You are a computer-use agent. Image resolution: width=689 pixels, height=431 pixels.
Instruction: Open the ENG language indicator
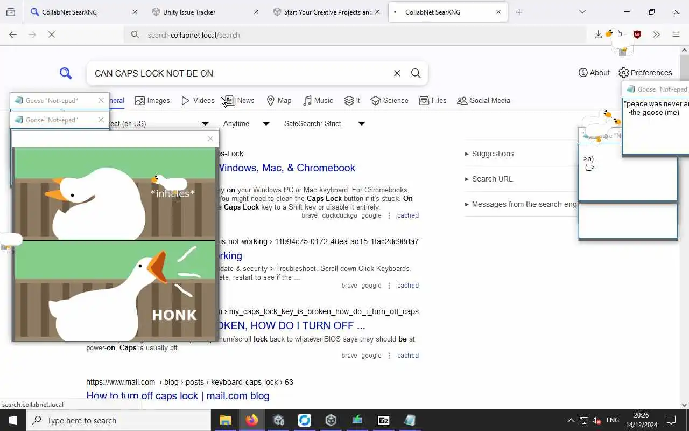pyautogui.click(x=613, y=420)
